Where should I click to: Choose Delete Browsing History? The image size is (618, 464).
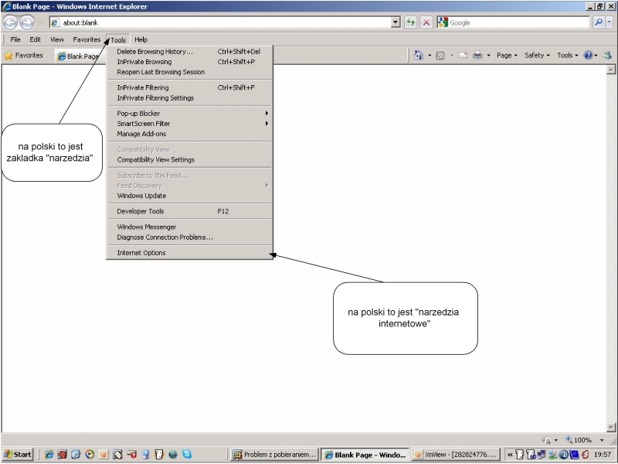tap(189, 52)
